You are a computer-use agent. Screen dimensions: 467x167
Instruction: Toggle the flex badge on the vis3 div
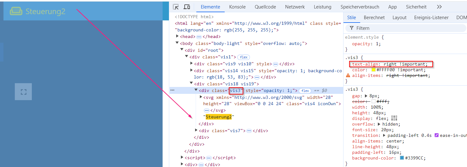(x=305, y=91)
